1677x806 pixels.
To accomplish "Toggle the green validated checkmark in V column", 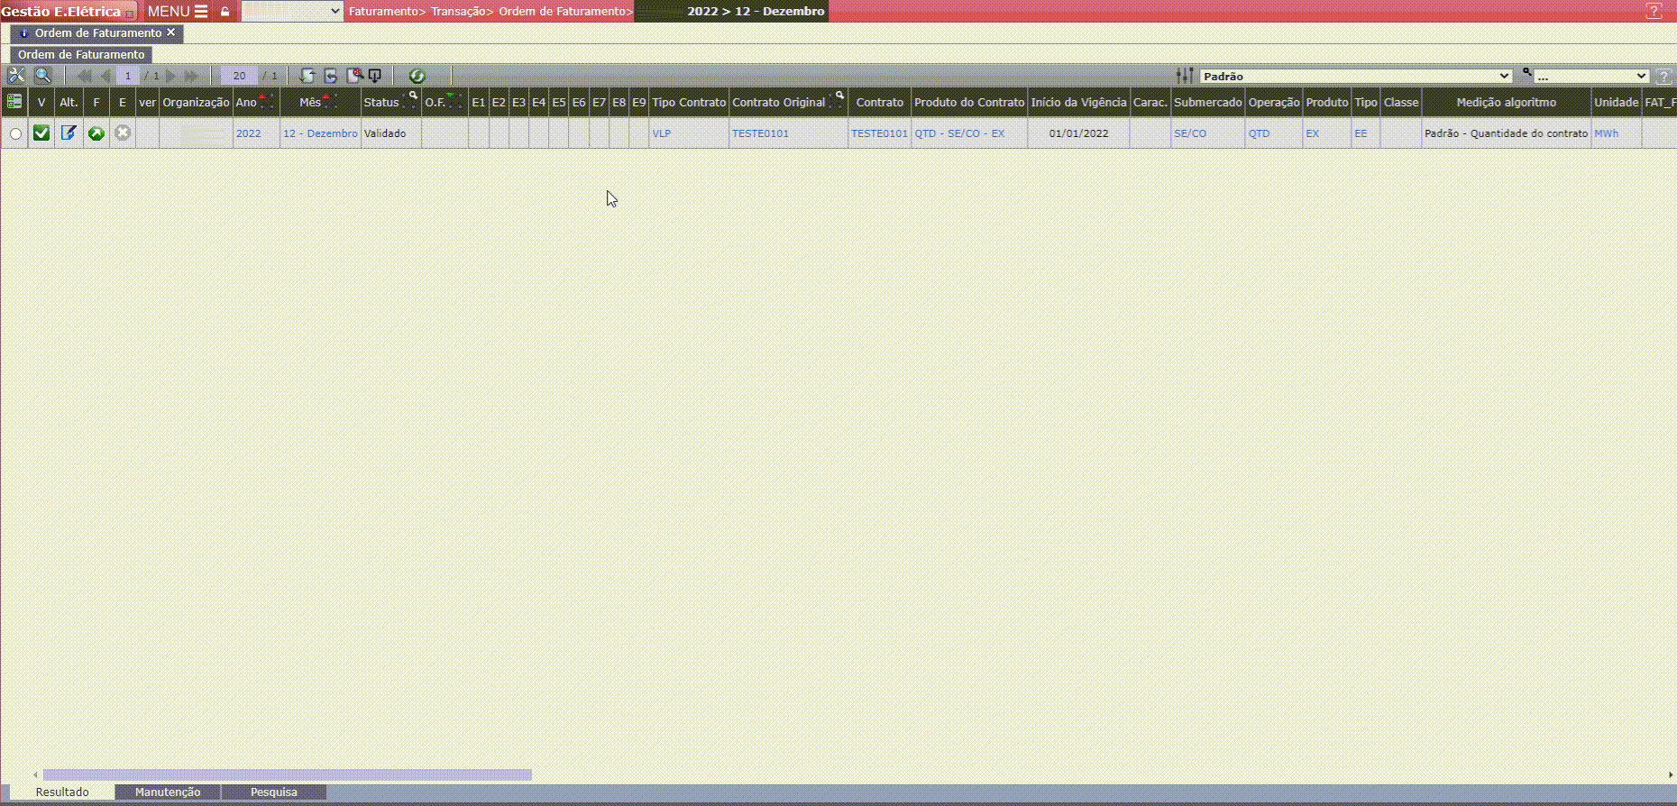I will coord(41,133).
